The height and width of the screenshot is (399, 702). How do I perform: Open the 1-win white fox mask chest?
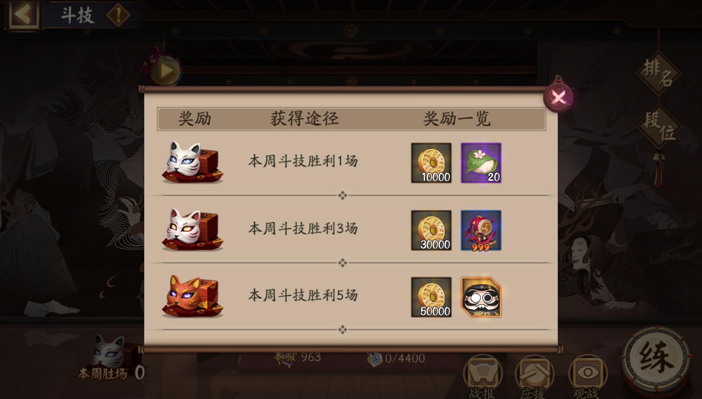[192, 162]
